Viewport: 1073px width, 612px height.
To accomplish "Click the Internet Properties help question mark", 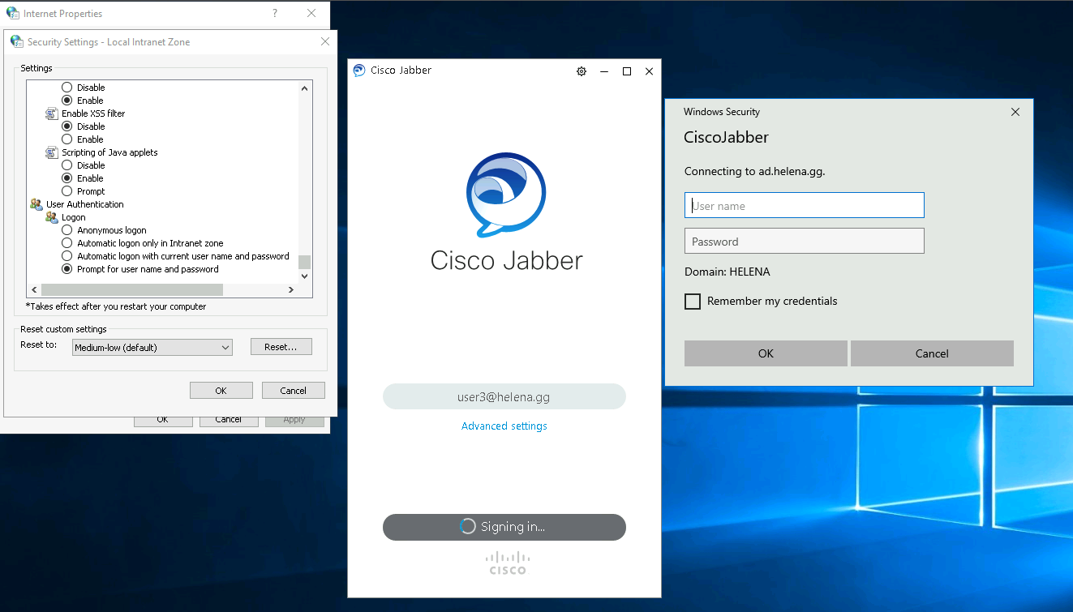I will (275, 14).
